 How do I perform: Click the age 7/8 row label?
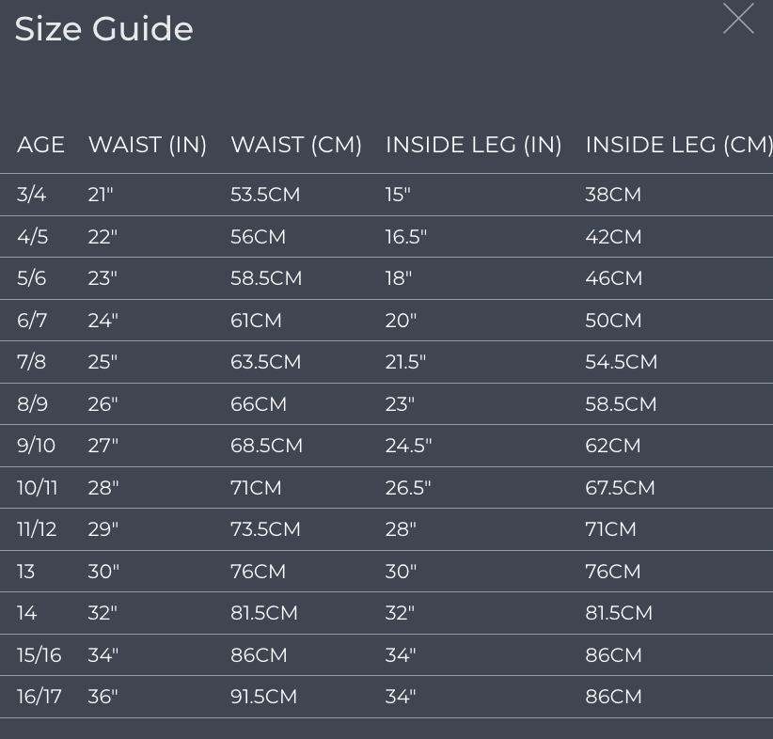(x=32, y=362)
